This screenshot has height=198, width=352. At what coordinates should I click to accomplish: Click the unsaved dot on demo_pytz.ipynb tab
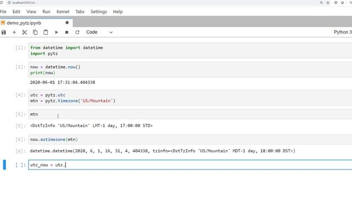point(67,23)
